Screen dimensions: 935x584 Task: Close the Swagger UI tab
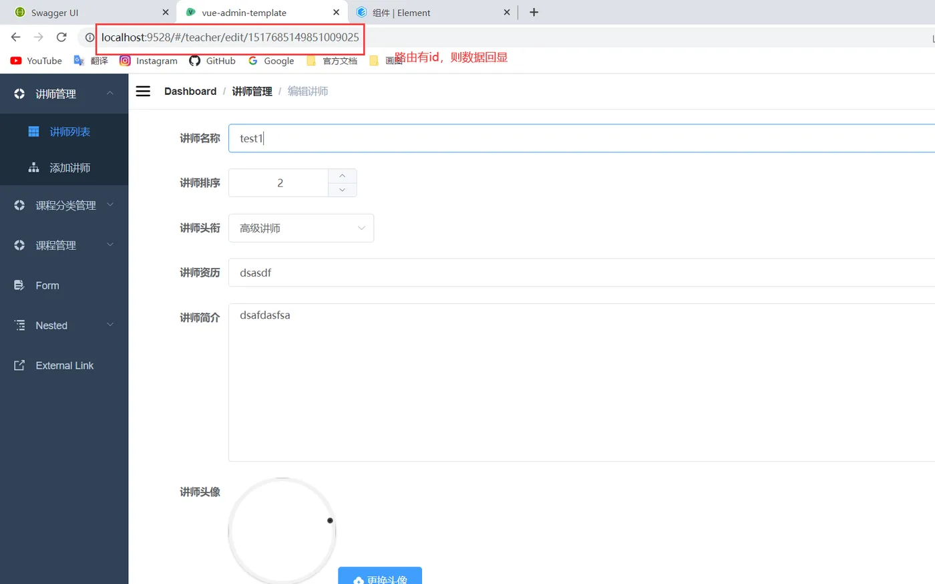click(x=166, y=12)
